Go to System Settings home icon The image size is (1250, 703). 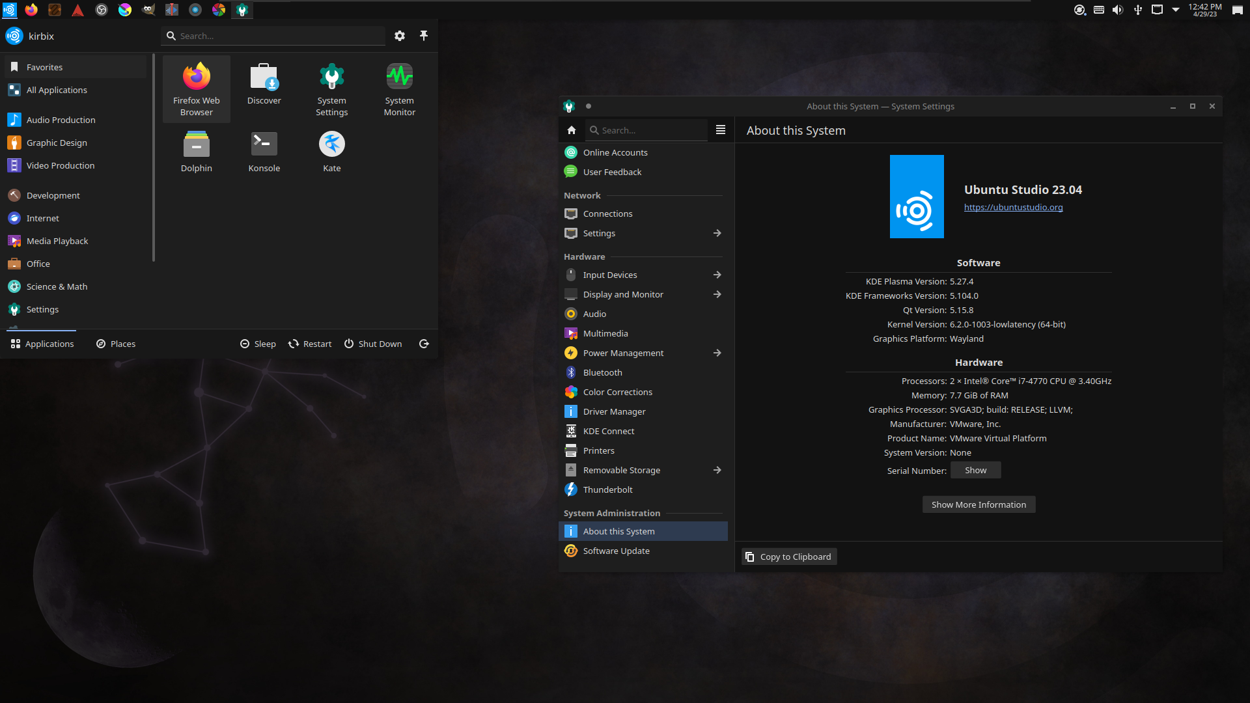point(572,130)
